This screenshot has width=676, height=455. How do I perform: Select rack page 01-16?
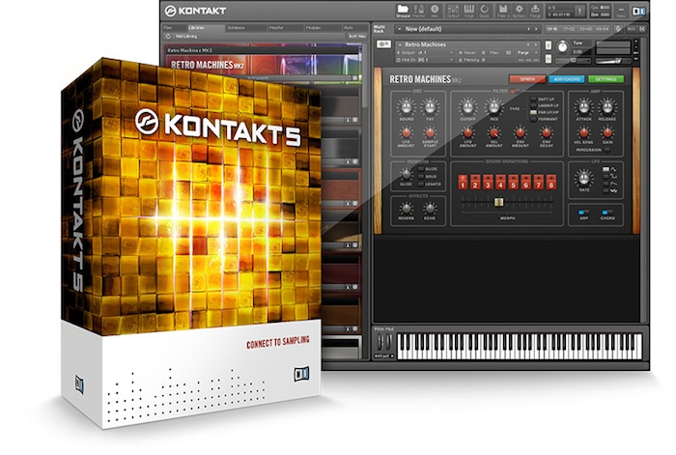coord(551,29)
